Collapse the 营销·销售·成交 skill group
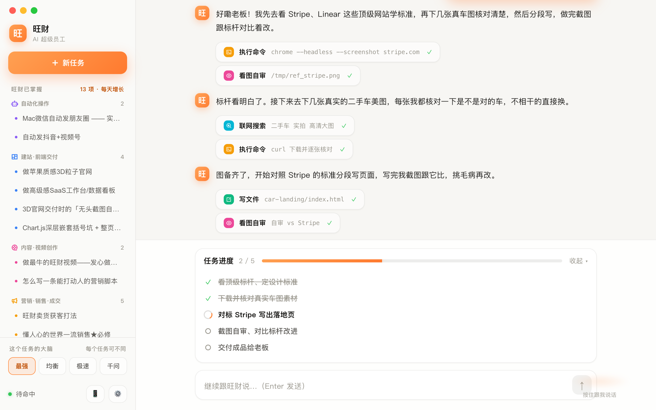Screen dimensions: 656x410 coord(67,301)
